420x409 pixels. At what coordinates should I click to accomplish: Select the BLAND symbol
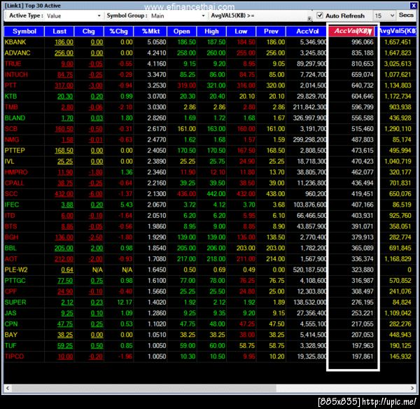[15, 118]
